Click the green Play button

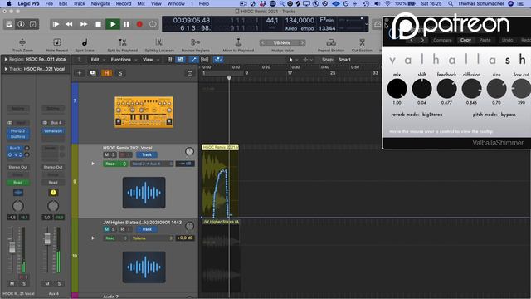[x=113, y=24]
